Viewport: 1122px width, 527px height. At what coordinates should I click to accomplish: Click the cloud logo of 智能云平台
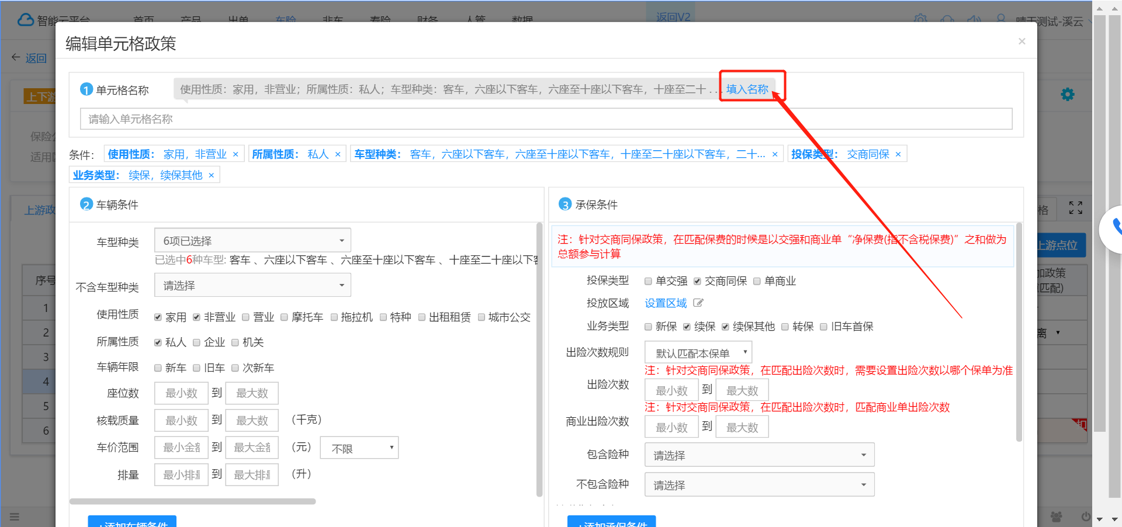click(x=26, y=20)
